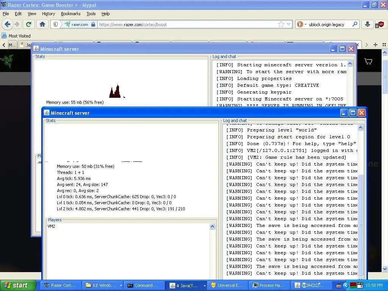Open the Help menu

click(105, 14)
